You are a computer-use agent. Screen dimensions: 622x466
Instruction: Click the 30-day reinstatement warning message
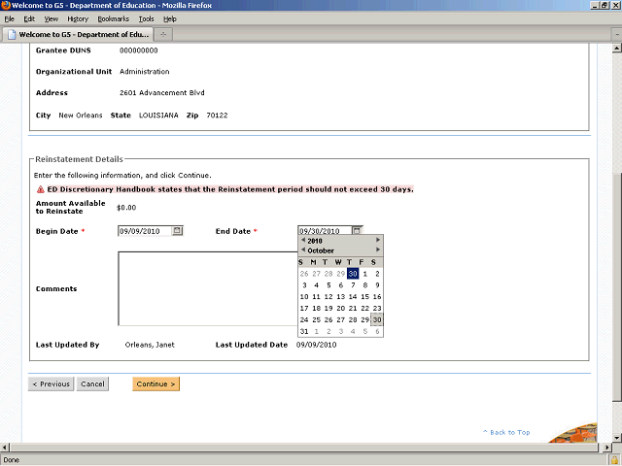(230, 190)
